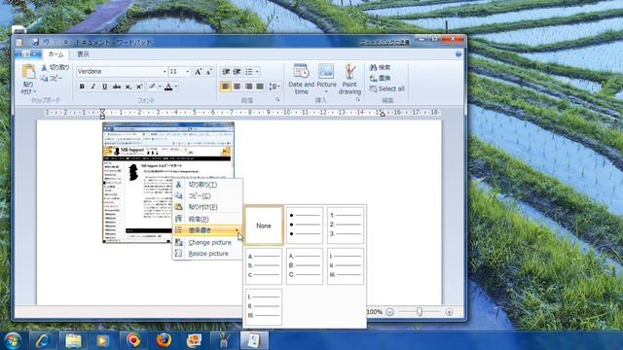Choose Copy (C) from context menu

tap(207, 195)
